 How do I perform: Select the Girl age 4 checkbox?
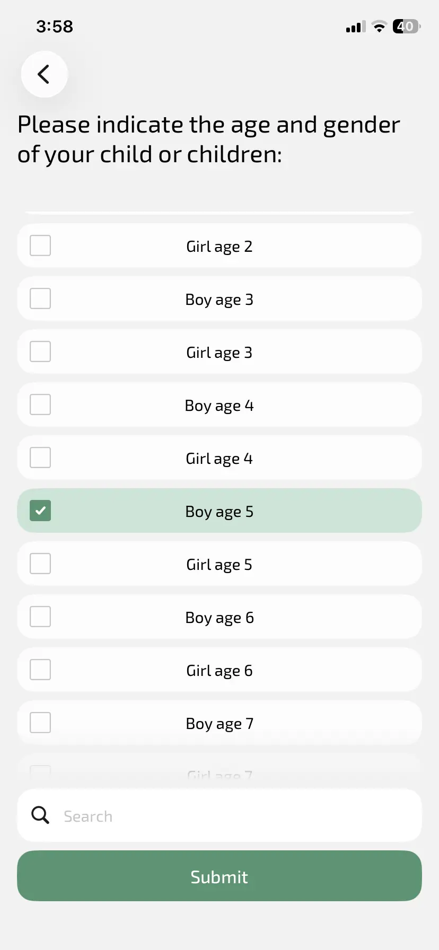40,458
